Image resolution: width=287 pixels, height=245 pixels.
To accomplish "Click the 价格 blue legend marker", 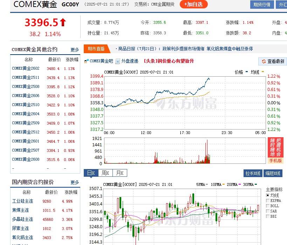I will click(x=247, y=72).
